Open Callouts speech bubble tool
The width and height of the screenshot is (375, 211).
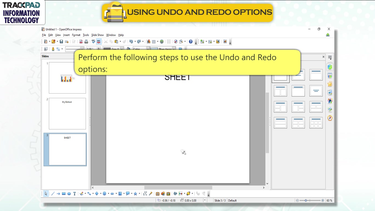[128, 194]
